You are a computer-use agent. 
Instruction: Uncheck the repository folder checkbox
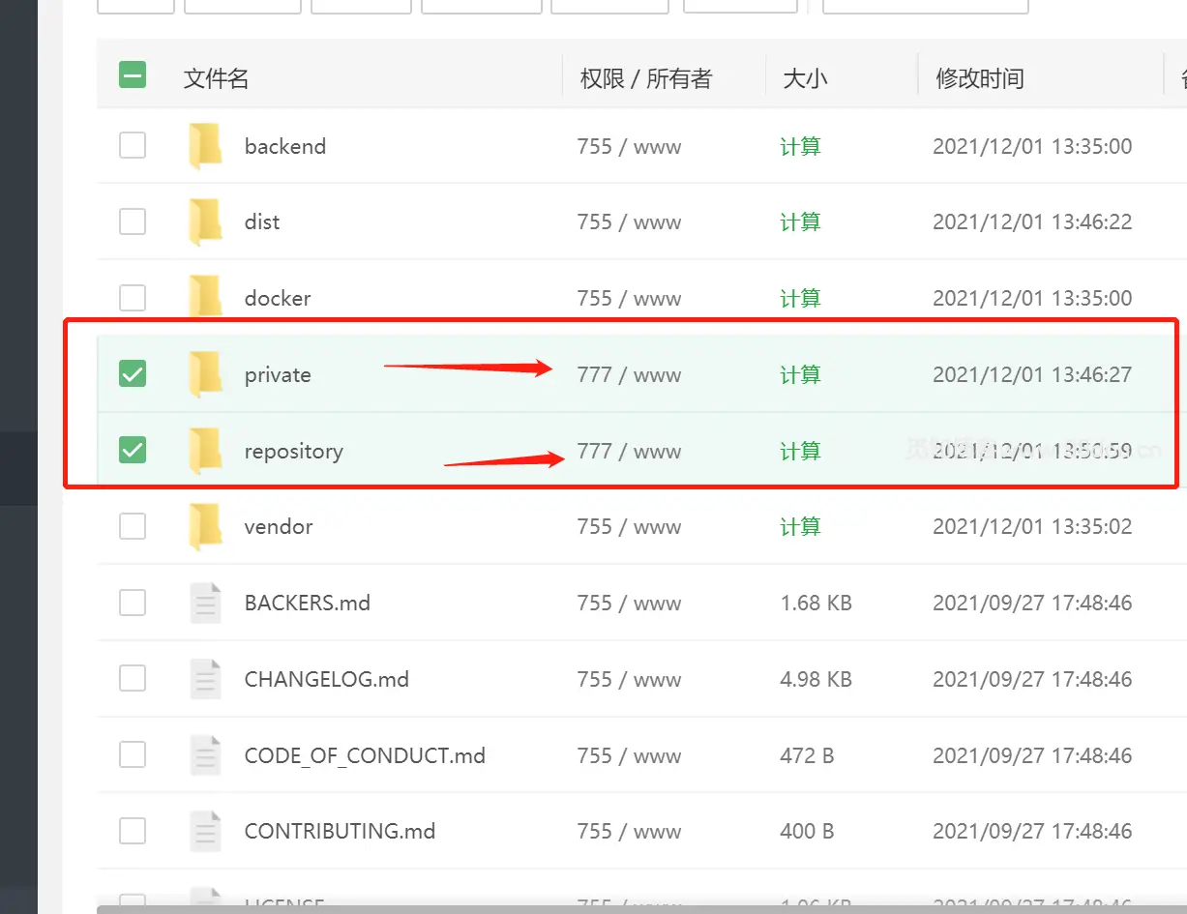pyautogui.click(x=133, y=451)
